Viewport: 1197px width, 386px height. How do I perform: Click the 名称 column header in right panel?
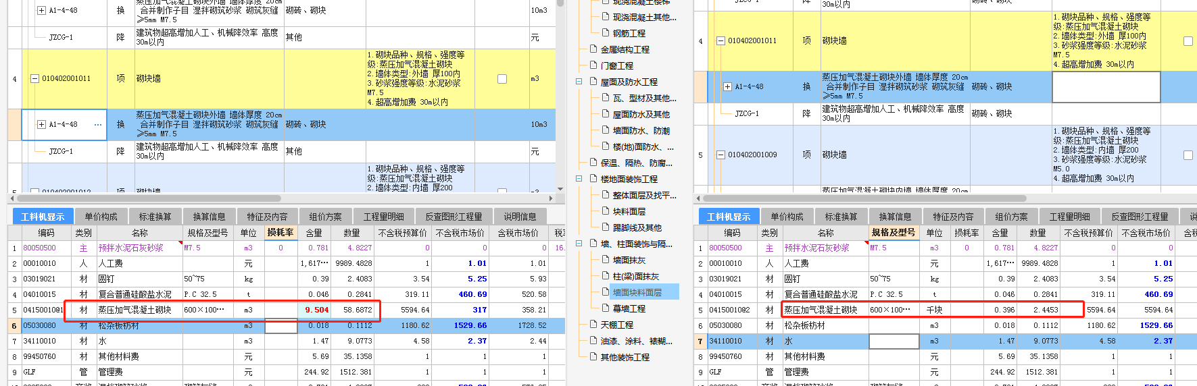[826, 233]
